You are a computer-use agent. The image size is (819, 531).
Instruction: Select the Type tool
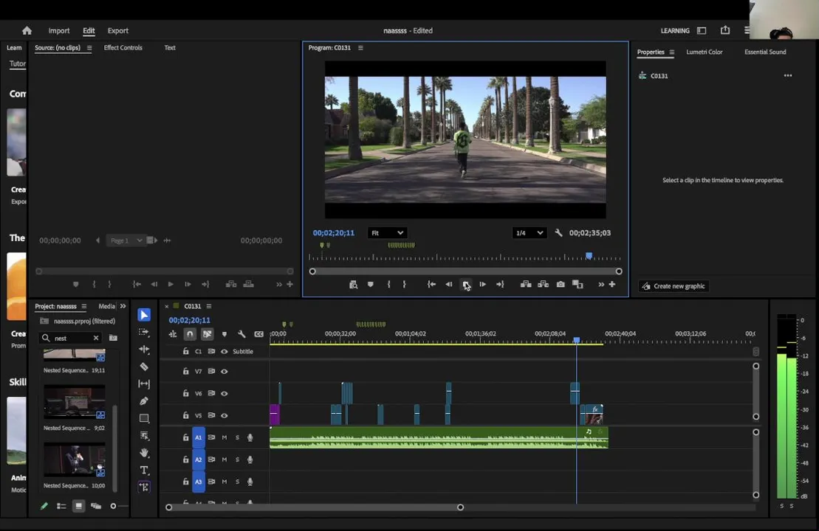pos(144,471)
